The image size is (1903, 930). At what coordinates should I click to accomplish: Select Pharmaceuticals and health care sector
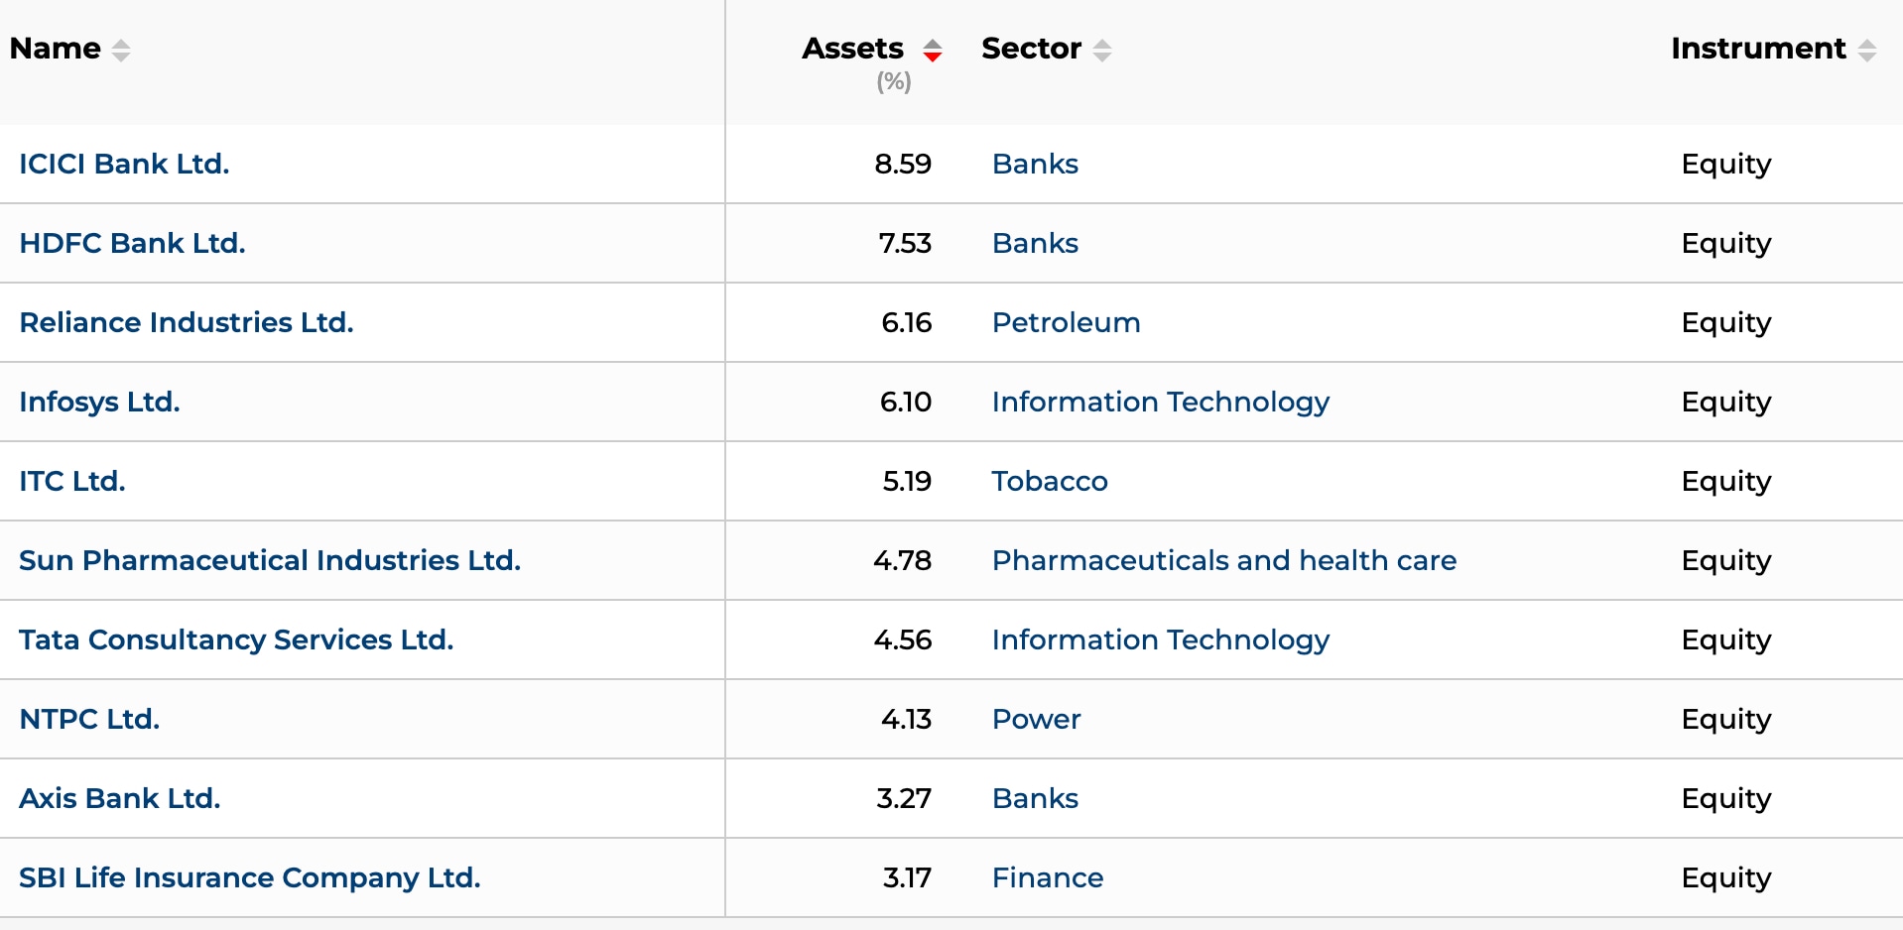(x=1223, y=560)
